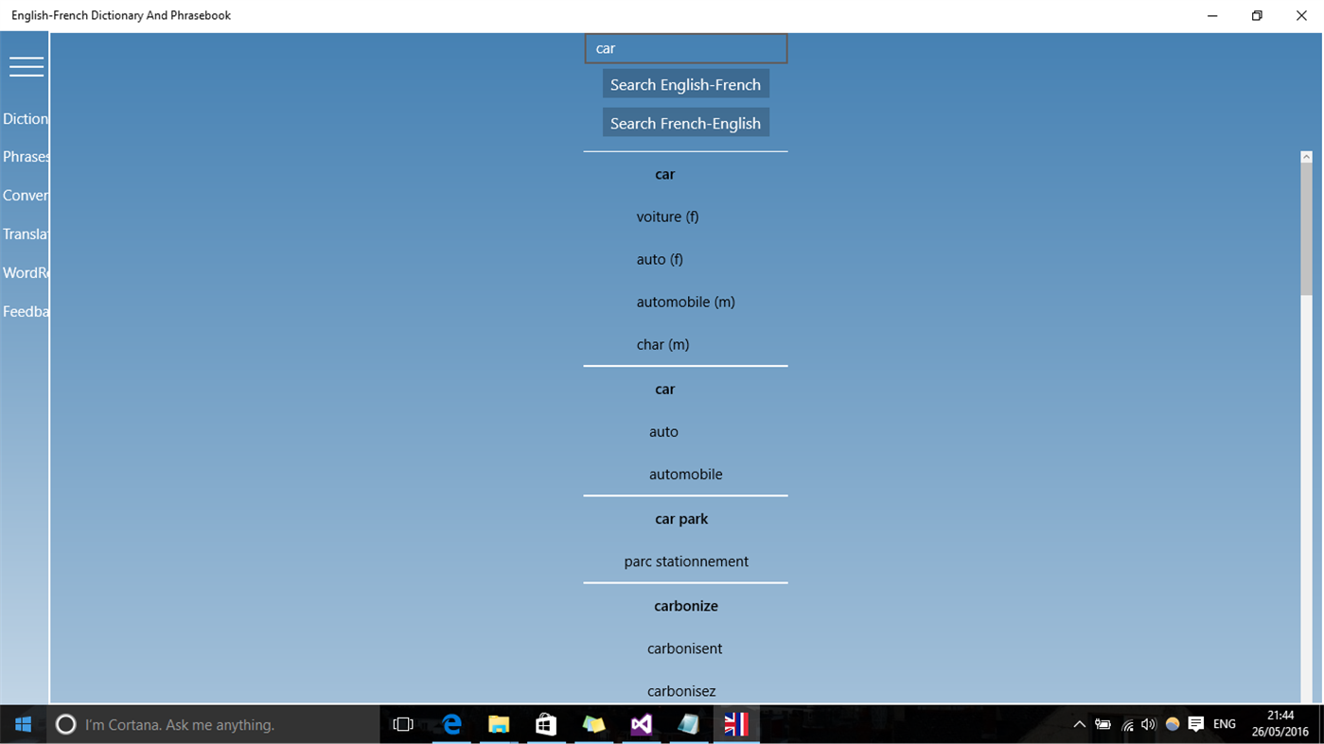The image size is (1324, 744).
Task: Open the Translate section
Action: click(x=23, y=234)
